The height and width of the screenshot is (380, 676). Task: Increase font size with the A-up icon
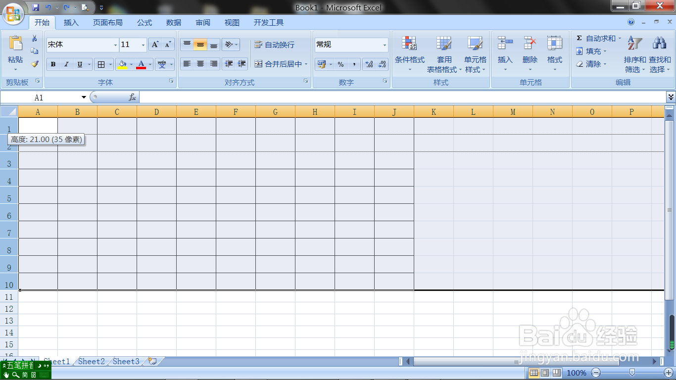[155, 45]
